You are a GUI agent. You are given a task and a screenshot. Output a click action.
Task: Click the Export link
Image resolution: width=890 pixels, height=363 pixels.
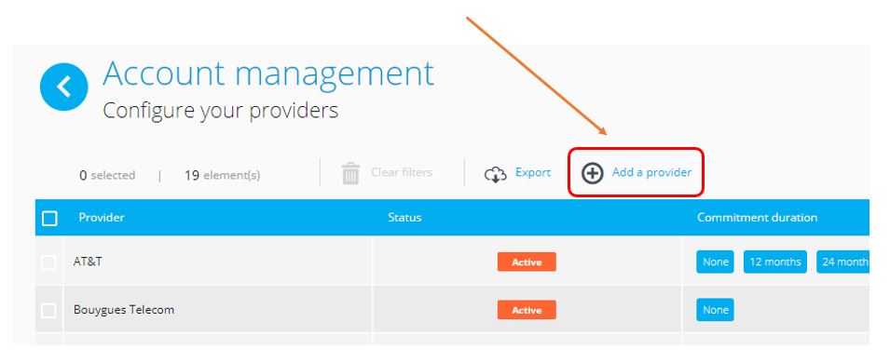point(533,172)
